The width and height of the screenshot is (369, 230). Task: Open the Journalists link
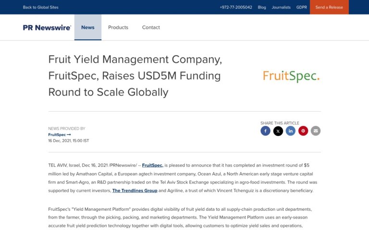pos(281,7)
